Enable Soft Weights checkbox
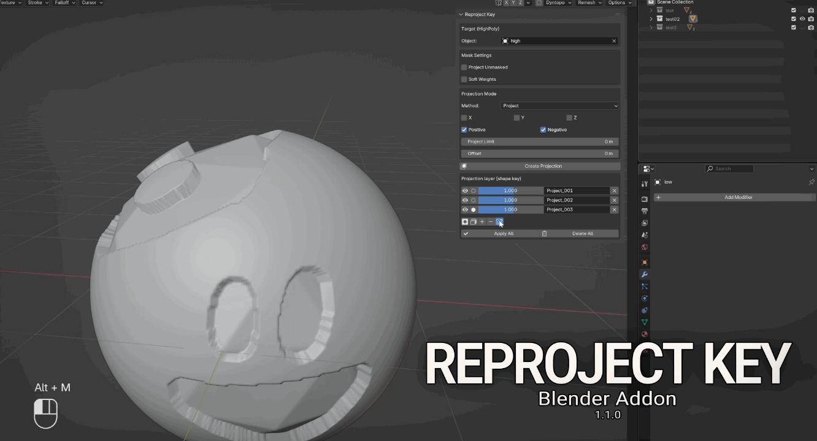 (x=464, y=79)
